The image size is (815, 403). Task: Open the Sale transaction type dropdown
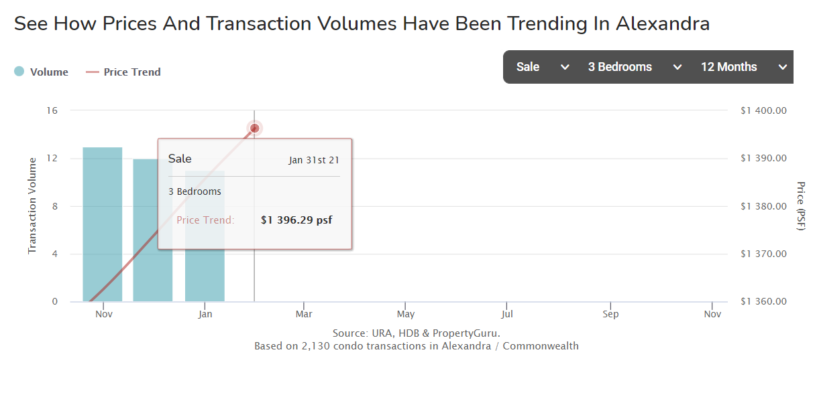click(528, 67)
